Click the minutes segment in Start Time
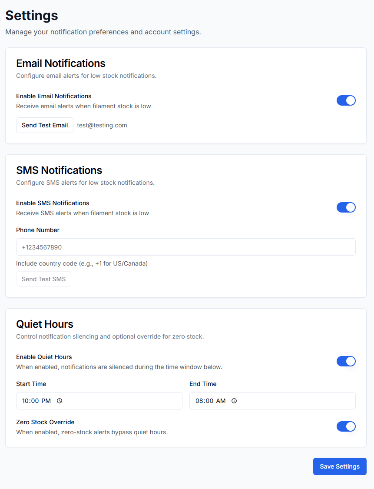The height and width of the screenshot is (489, 374). (x=35, y=401)
